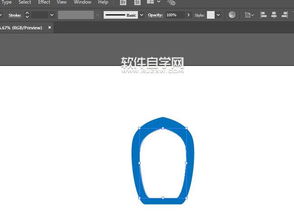
Task: Expand the stroke weight dropdown
Action: point(52,15)
